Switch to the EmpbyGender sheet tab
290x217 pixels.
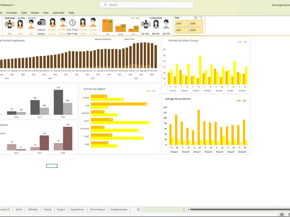click(x=119, y=209)
